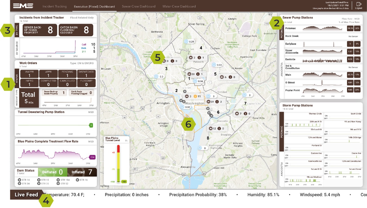Select the rain gauge icon reading 0.3

pyautogui.click(x=157, y=76)
